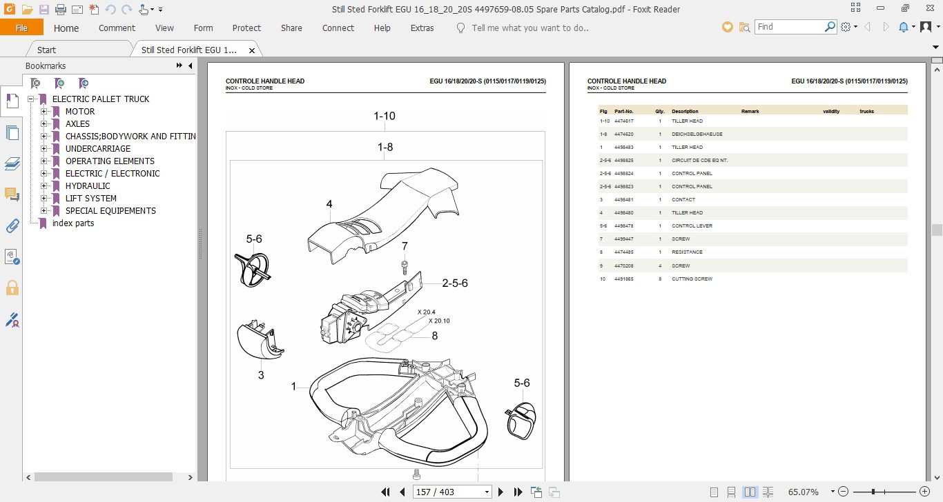The height and width of the screenshot is (502, 943).
Task: Create a new PDF with the starred page icon
Action: coord(94,10)
